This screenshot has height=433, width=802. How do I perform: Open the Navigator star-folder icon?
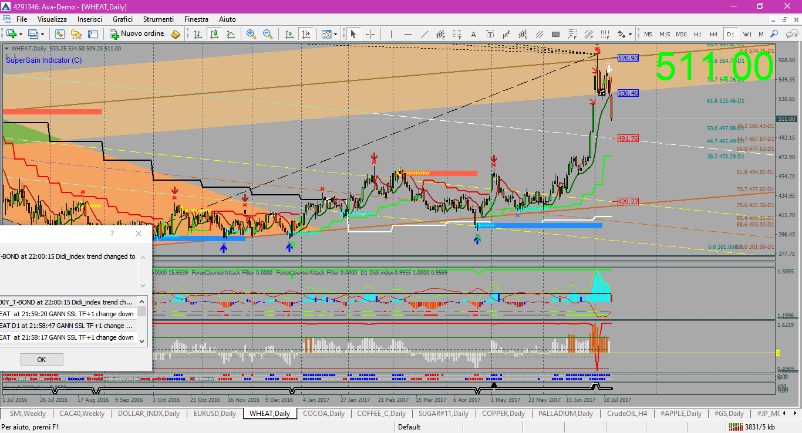click(x=76, y=34)
